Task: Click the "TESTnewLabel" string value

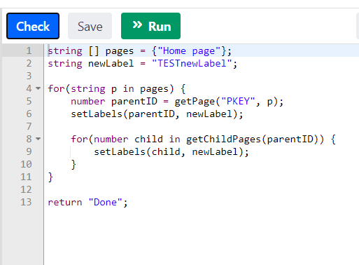Action: click(x=192, y=64)
